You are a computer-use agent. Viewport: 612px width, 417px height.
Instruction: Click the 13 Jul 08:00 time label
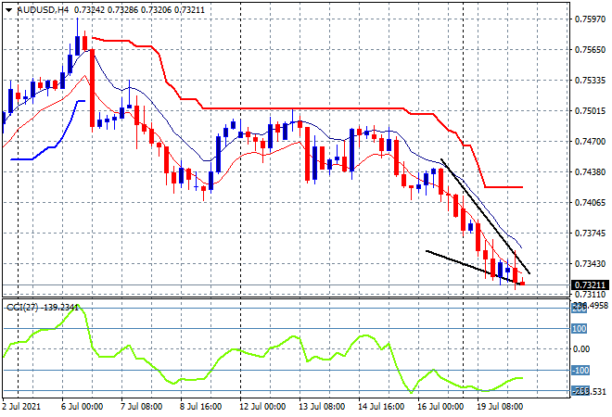322,407
